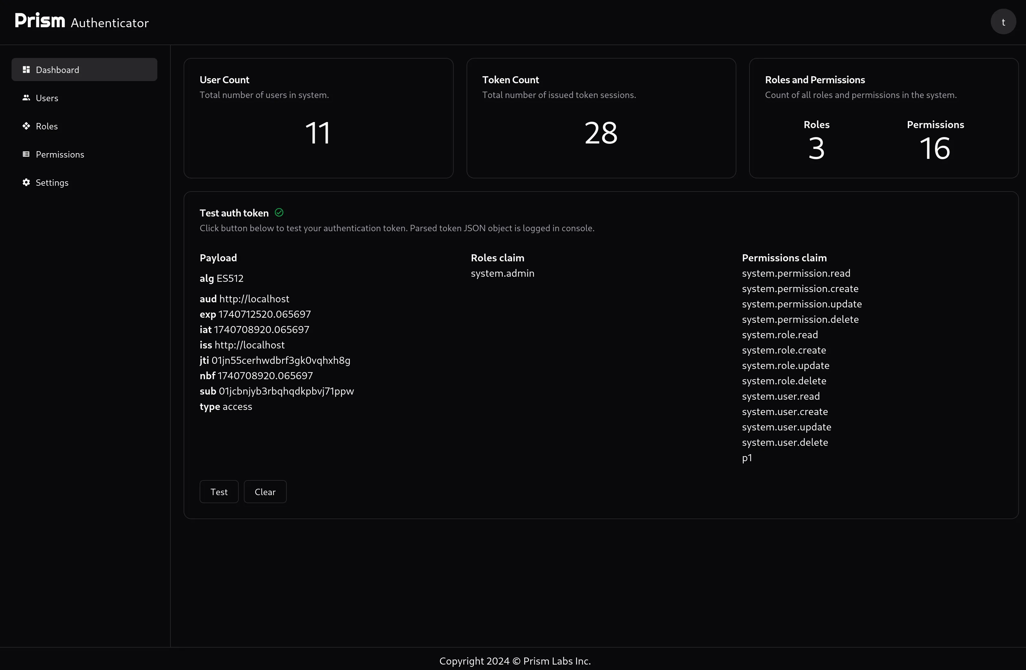The width and height of the screenshot is (1026, 670).
Task: Click the User Count value 11
Action: (x=318, y=133)
